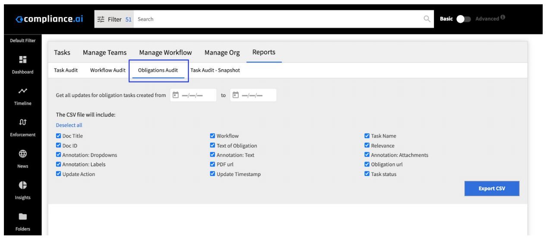Screen dimensions: 547x244
Task: Open the Filter 51 button
Action: click(114, 19)
